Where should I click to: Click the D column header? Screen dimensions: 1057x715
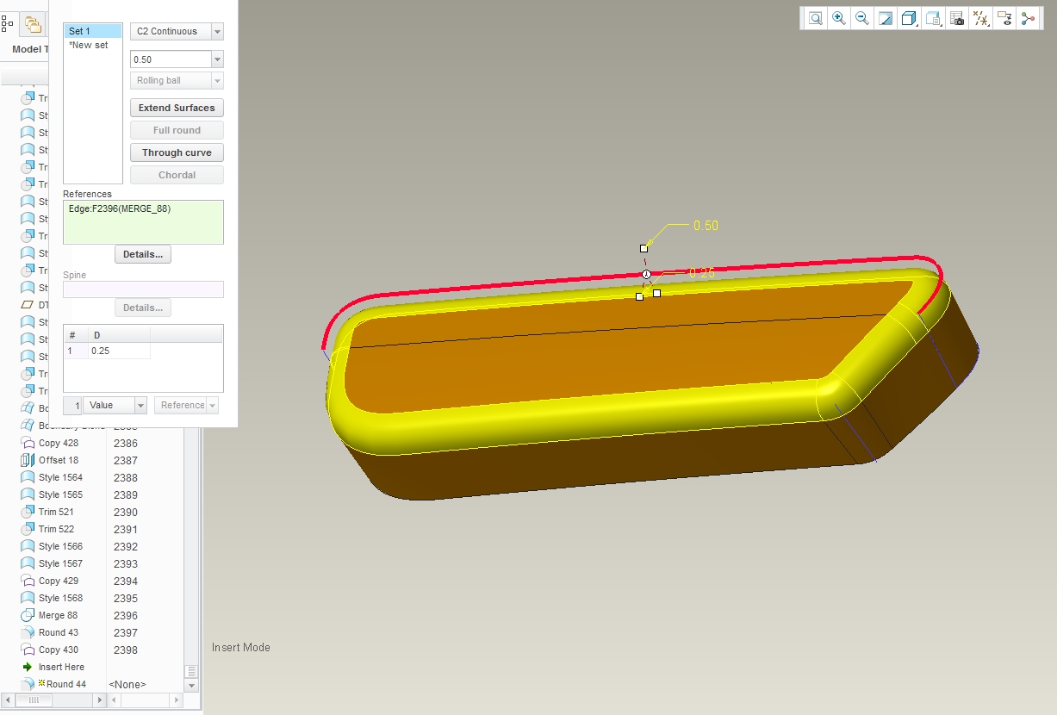point(119,334)
